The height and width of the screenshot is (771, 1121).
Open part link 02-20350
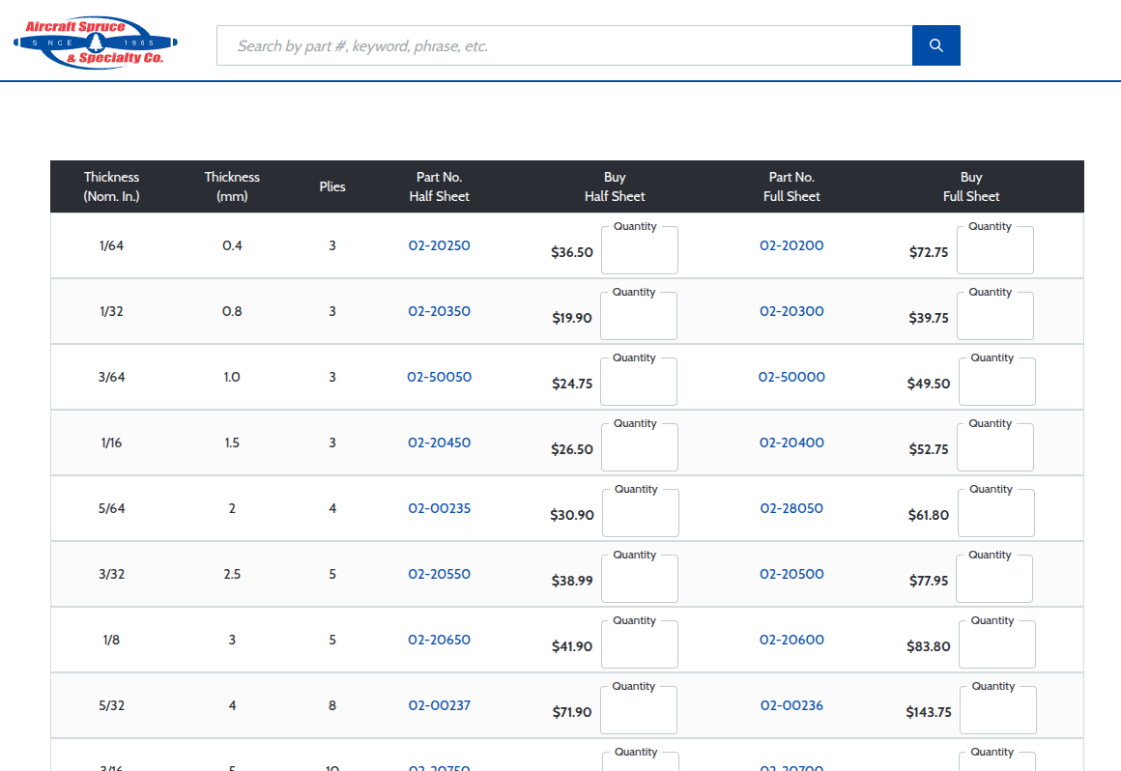(x=439, y=311)
